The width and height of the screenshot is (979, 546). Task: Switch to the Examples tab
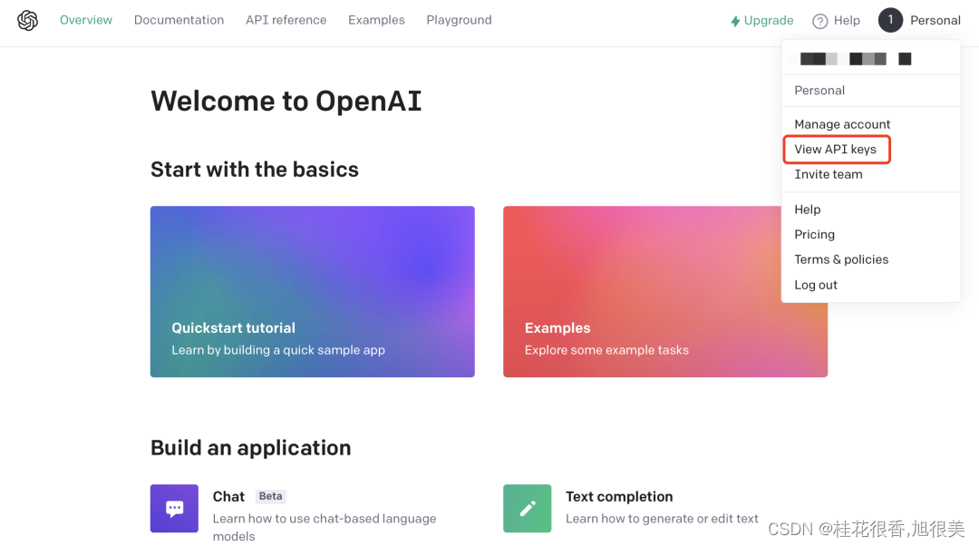click(x=376, y=20)
